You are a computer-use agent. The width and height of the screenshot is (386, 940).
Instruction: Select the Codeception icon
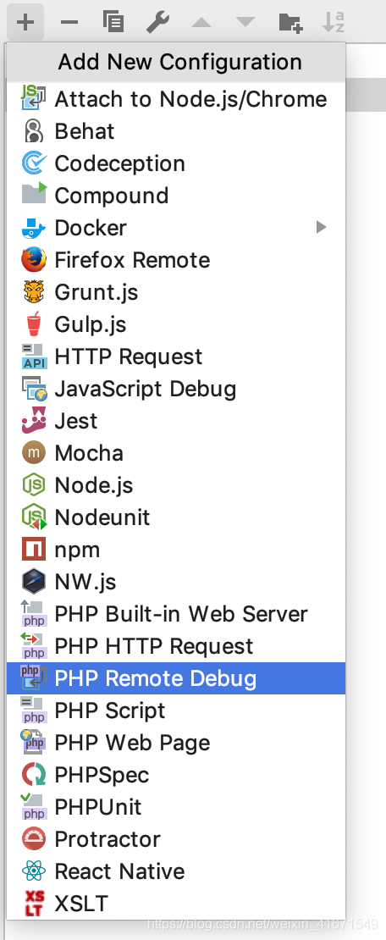34,163
